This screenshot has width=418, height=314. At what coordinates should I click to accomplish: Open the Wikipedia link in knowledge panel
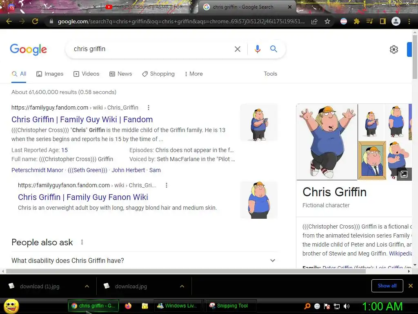click(400, 253)
